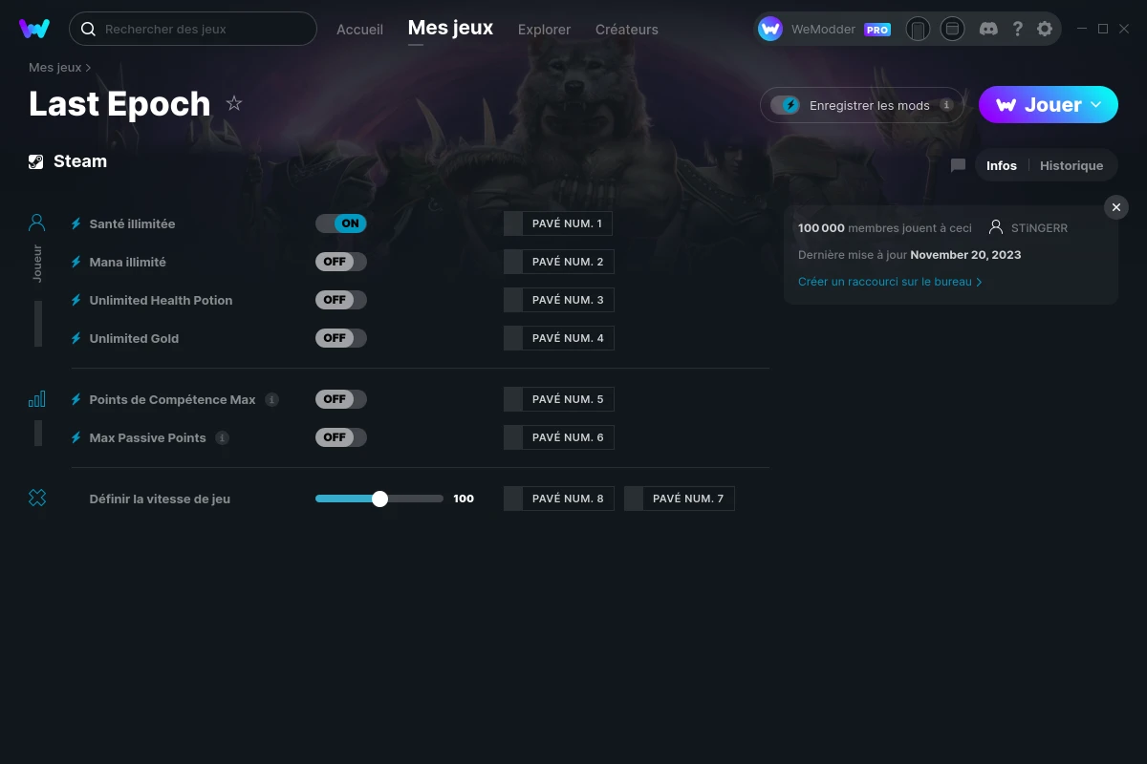Click the STiNGERR author name
Screen dimensions: 1147x764
pyautogui.click(x=1039, y=228)
